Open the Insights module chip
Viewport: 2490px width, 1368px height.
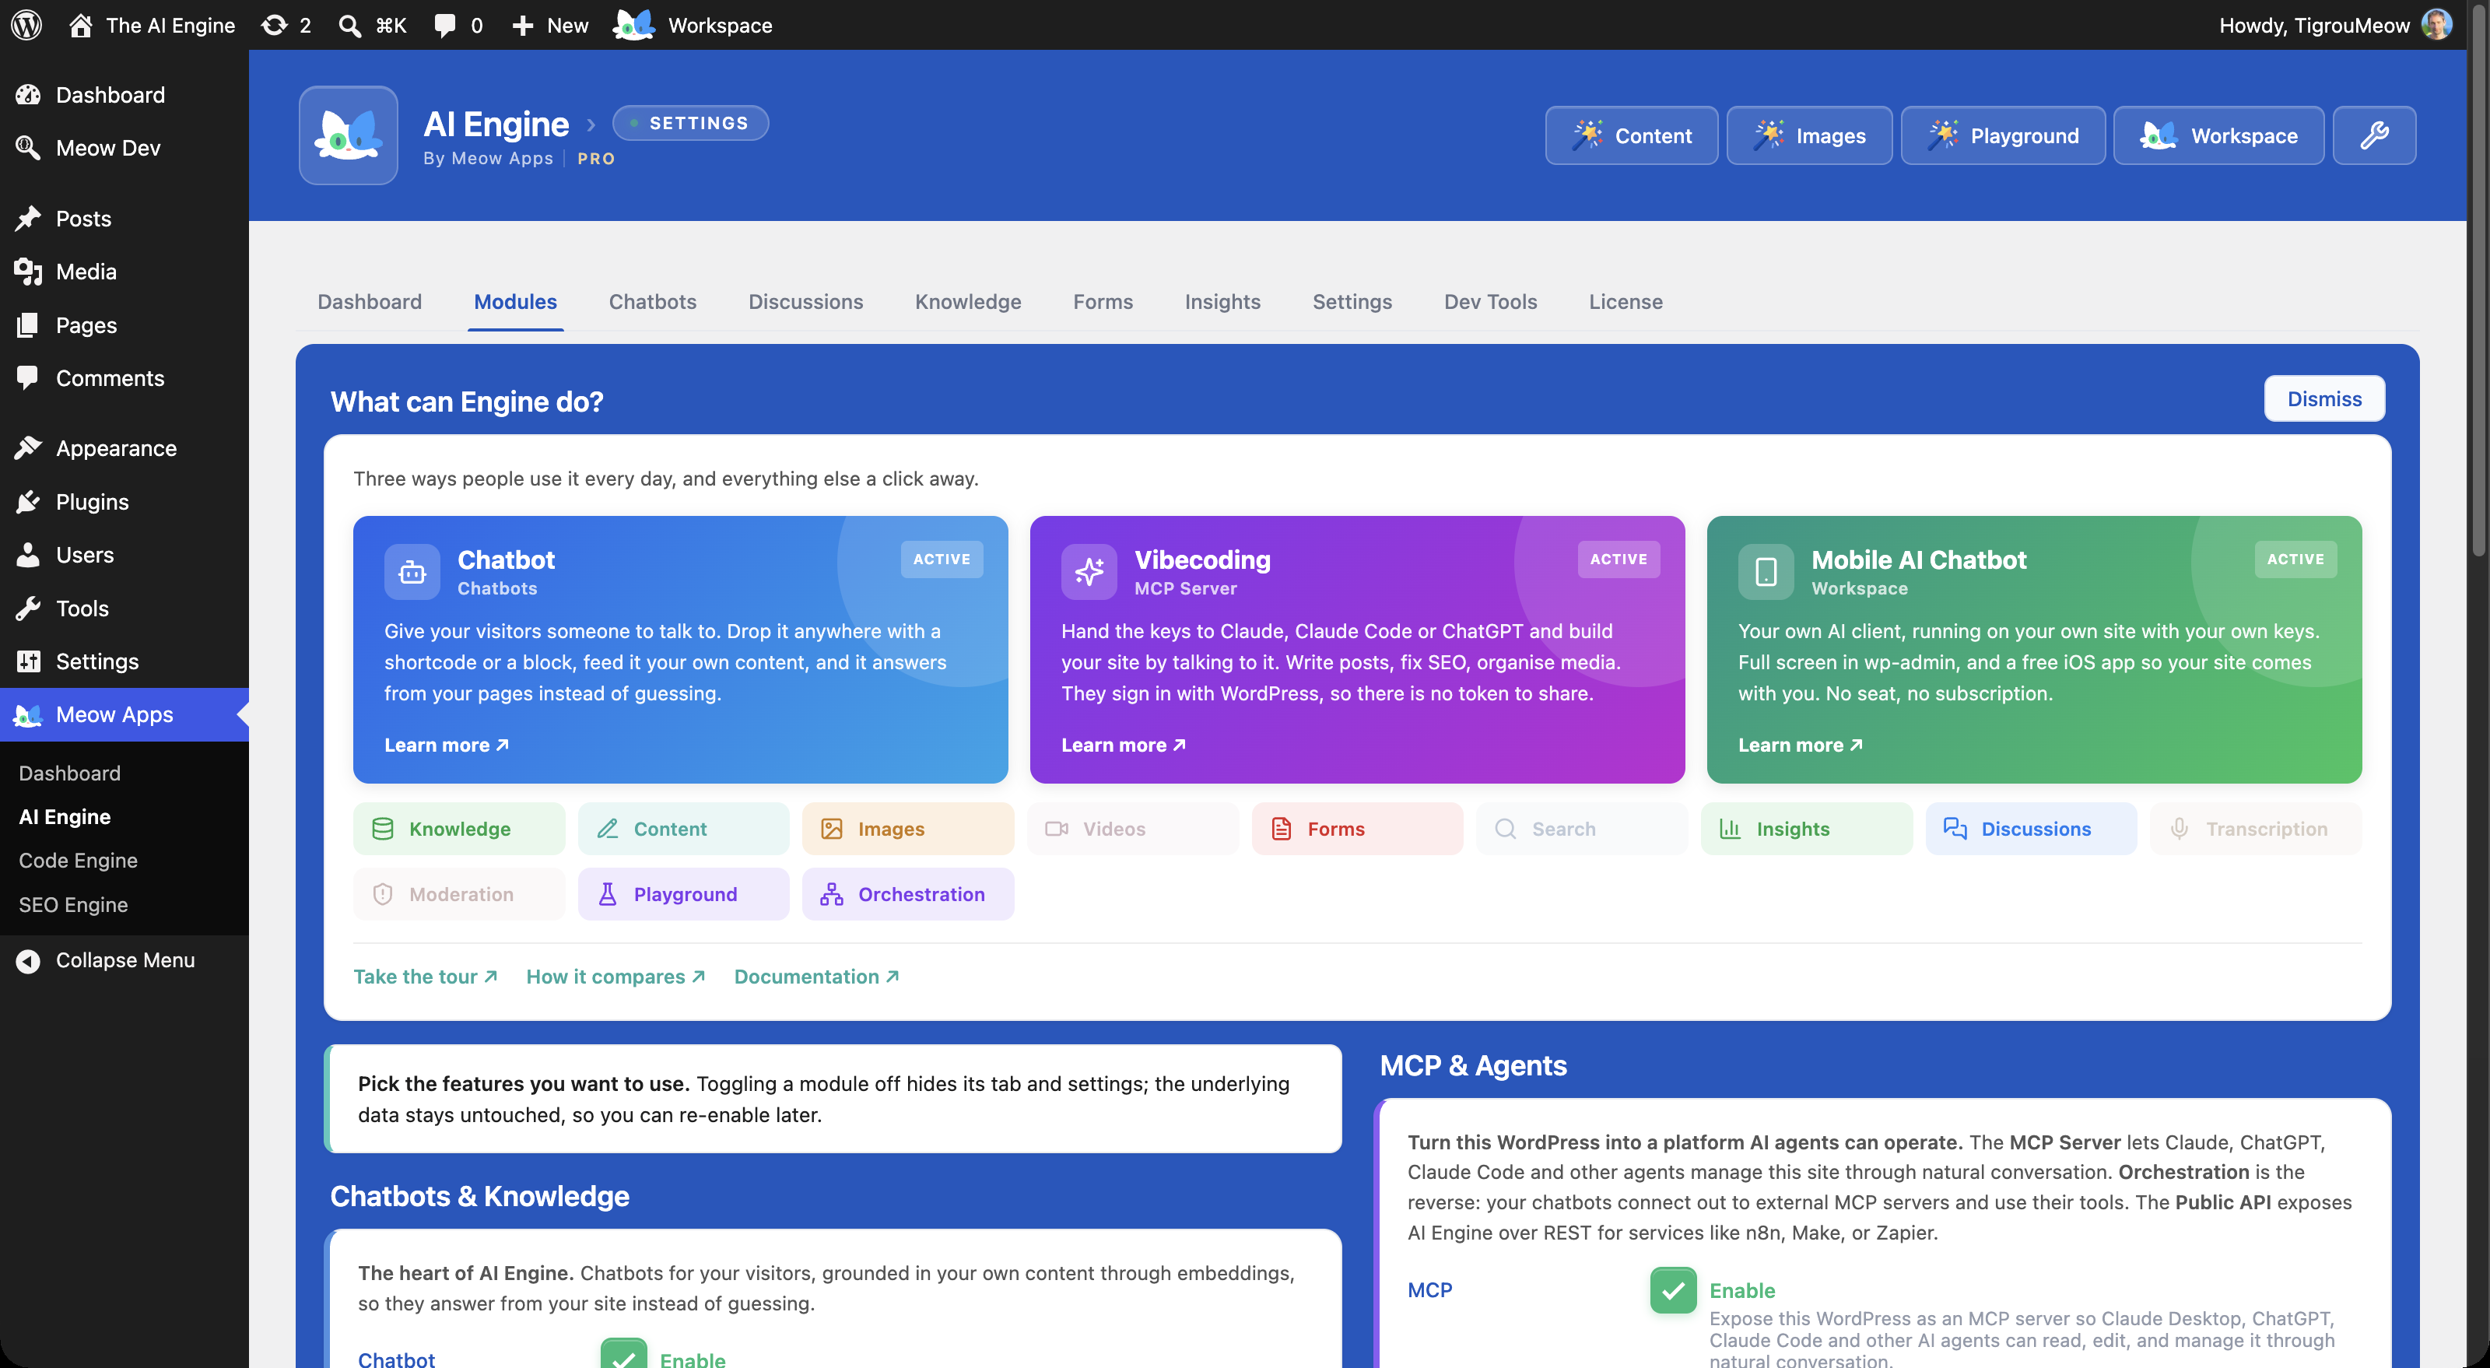pos(1807,829)
